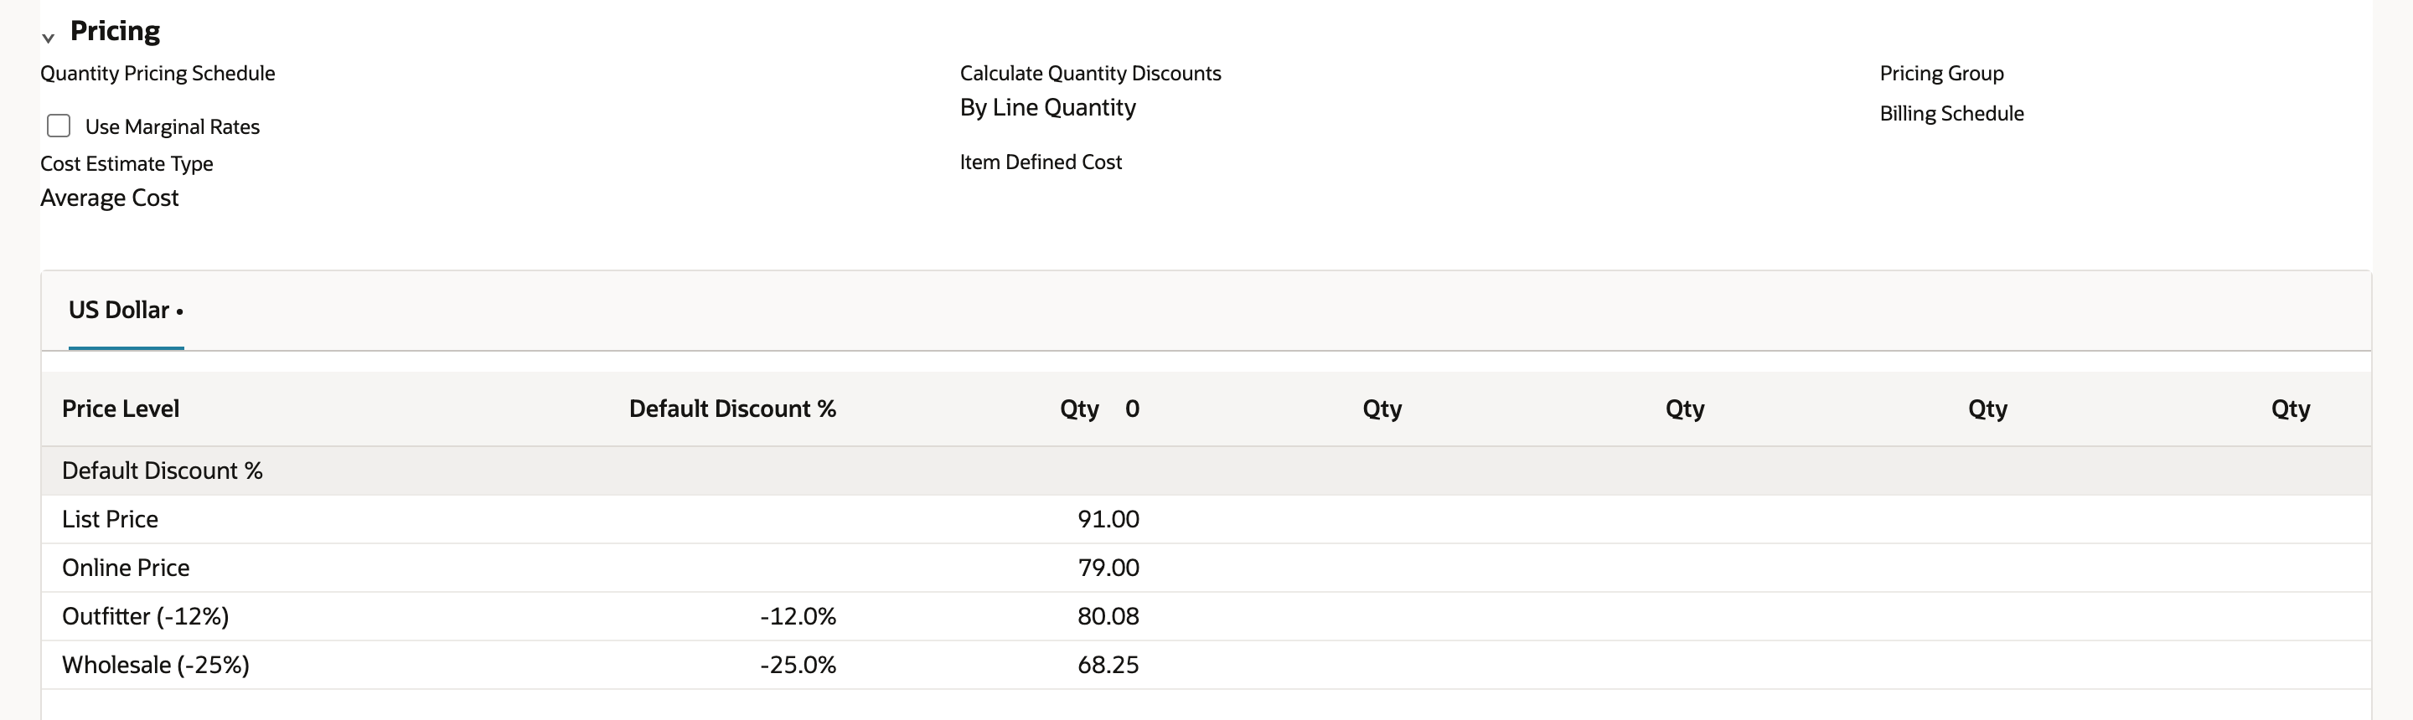Collapse the Pricing section chevron

48,38
